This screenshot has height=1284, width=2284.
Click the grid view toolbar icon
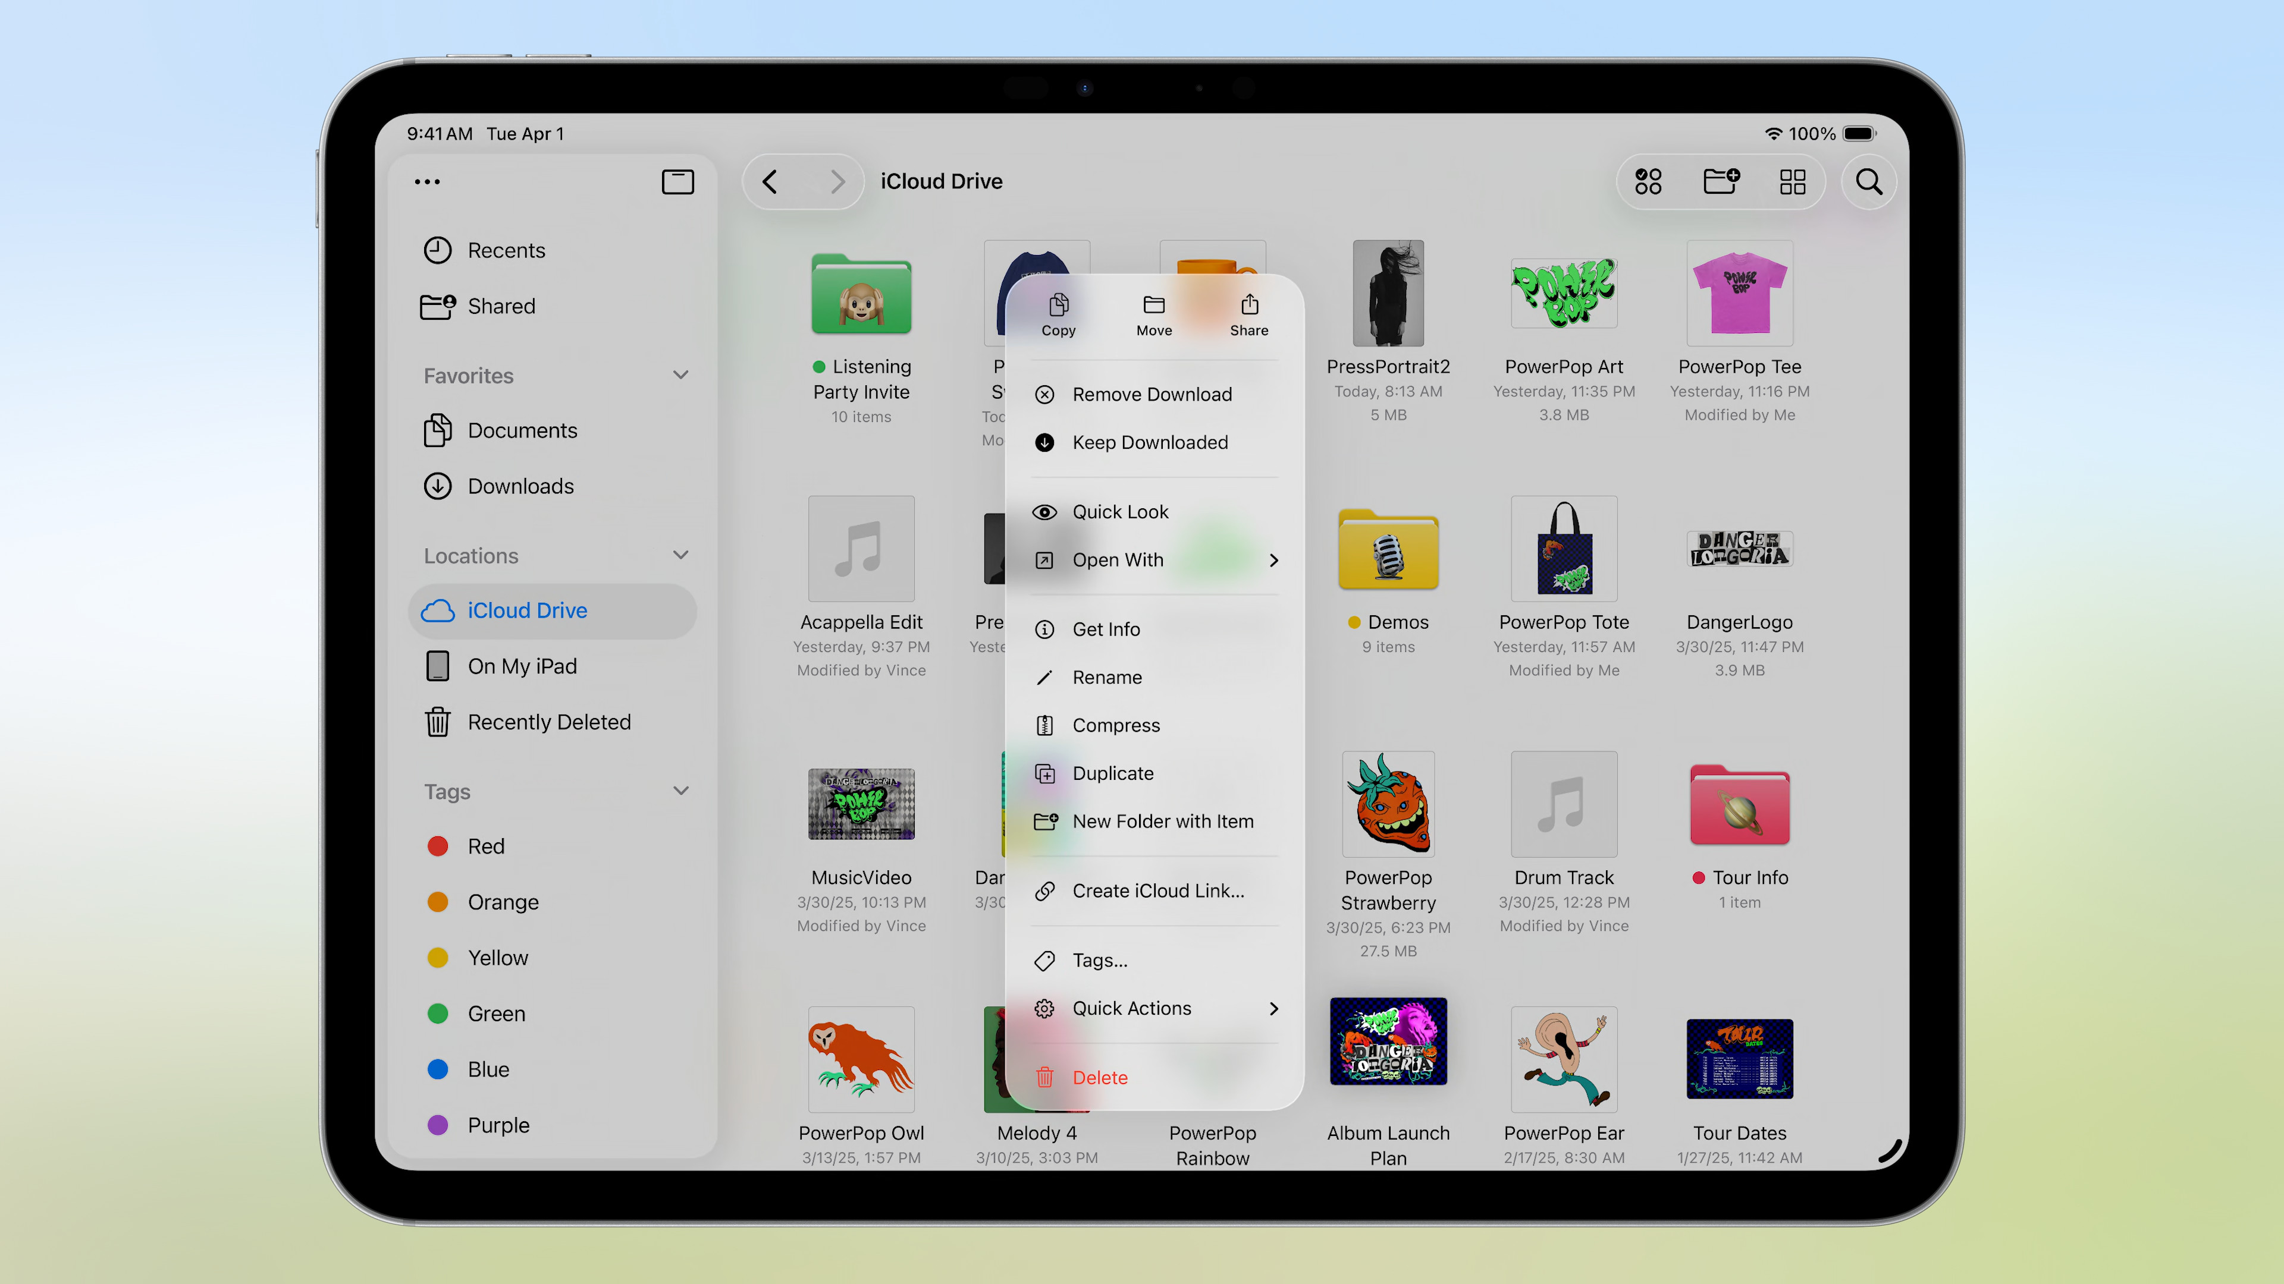pyautogui.click(x=1792, y=182)
